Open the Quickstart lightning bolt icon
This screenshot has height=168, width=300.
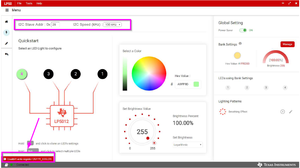click(x=7, y=33)
